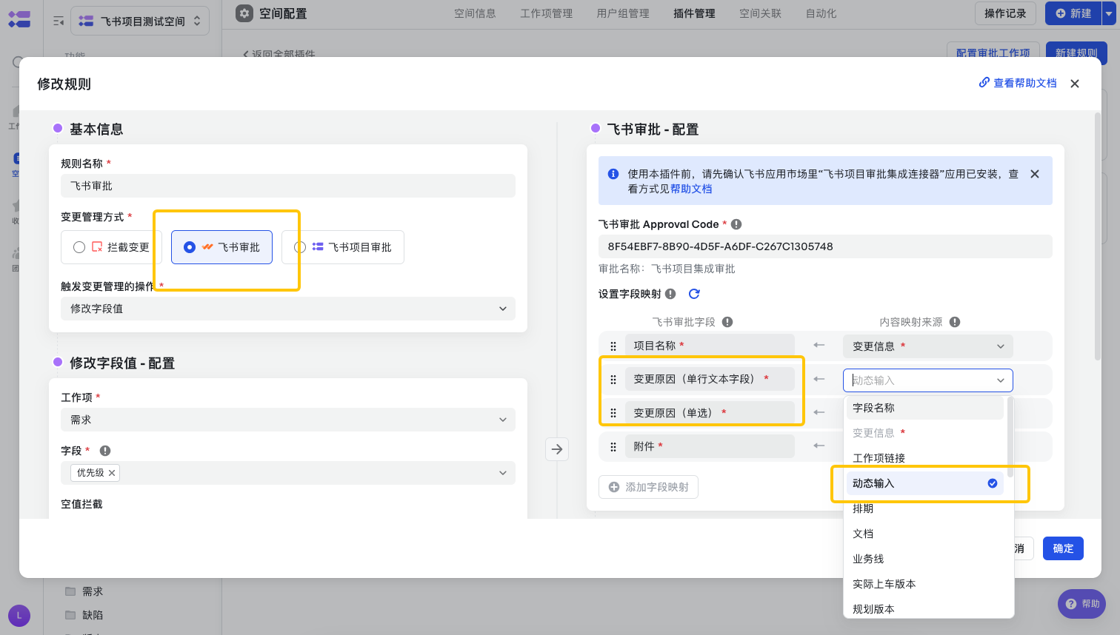This screenshot has width=1120, height=635.
Task: Open the 修改字段值 operation dropdown
Action: coord(288,309)
